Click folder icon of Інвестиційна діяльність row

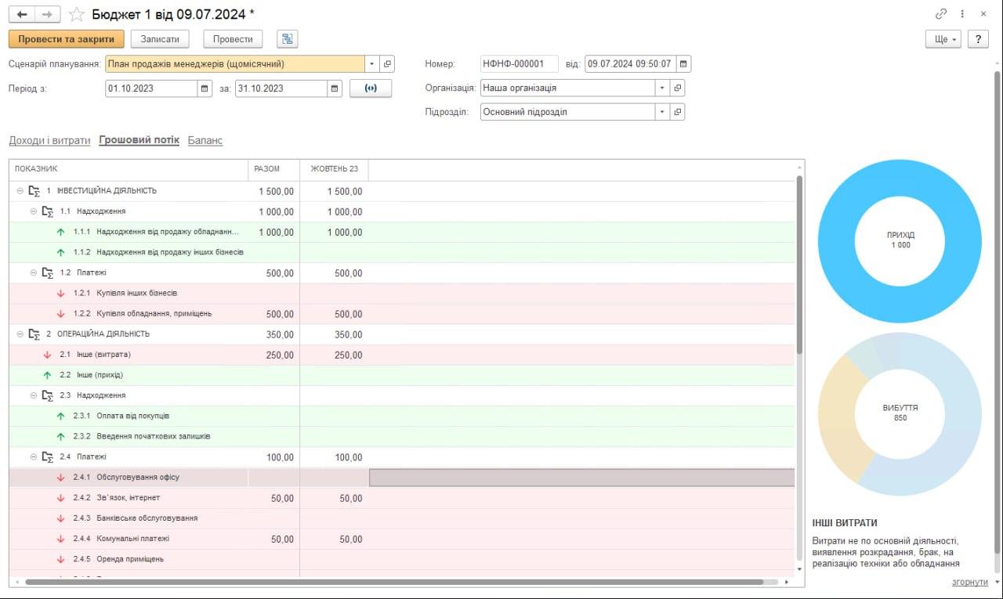(34, 191)
